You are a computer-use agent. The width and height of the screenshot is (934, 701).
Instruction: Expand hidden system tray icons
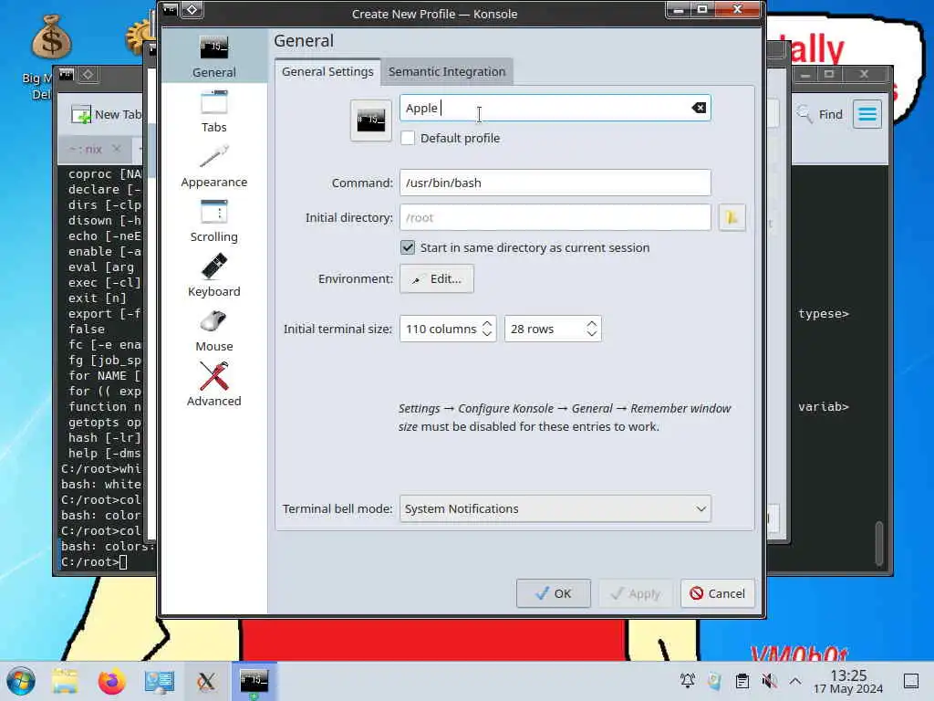tap(795, 680)
